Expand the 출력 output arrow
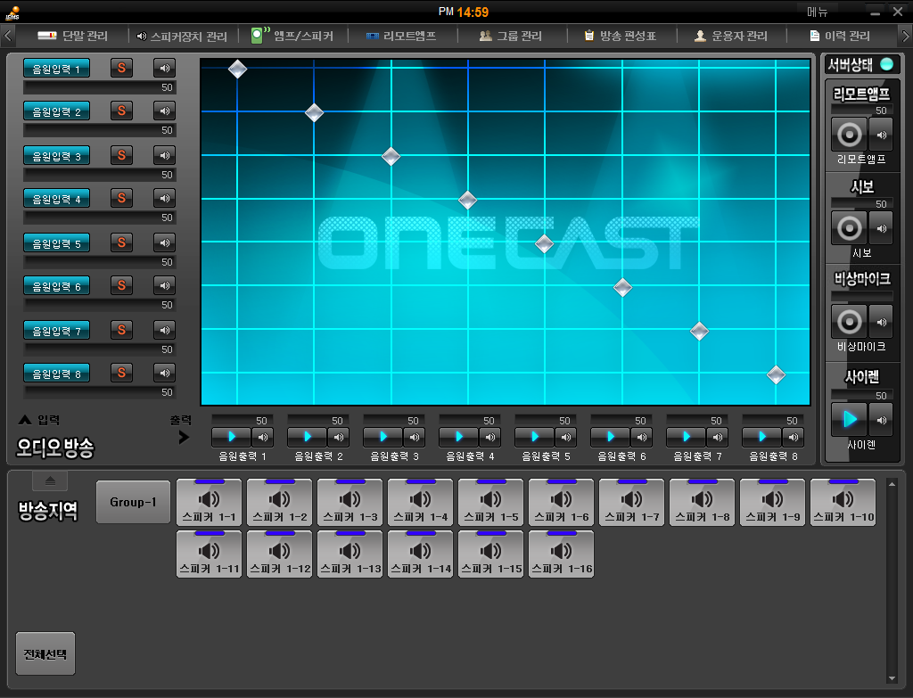This screenshot has width=913, height=698. point(184,437)
